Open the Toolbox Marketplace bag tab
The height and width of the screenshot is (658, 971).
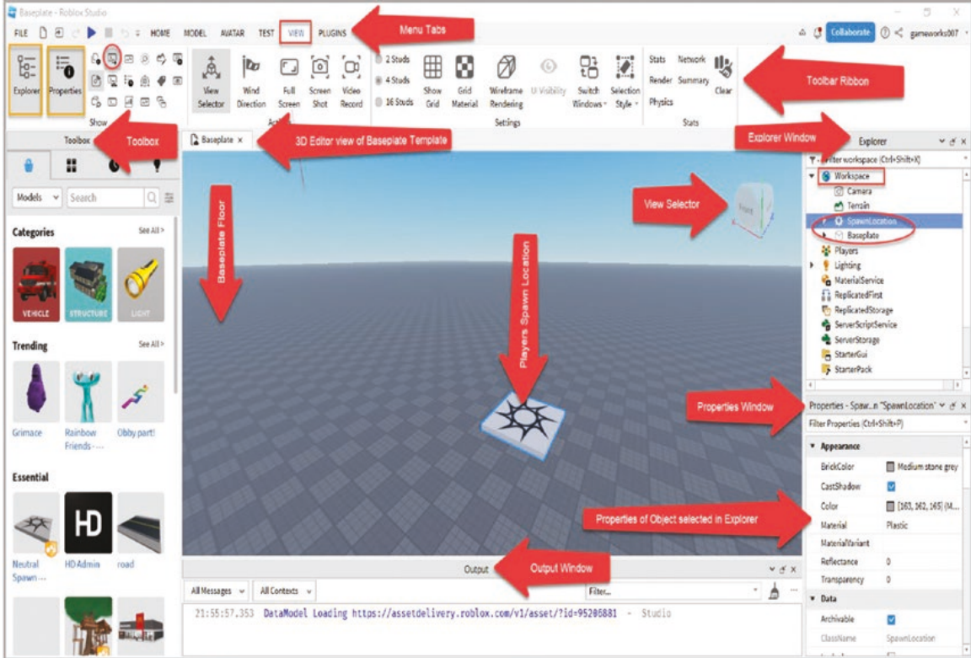(x=29, y=165)
